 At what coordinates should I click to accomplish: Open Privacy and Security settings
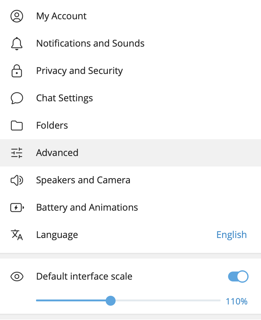pyautogui.click(x=130, y=71)
